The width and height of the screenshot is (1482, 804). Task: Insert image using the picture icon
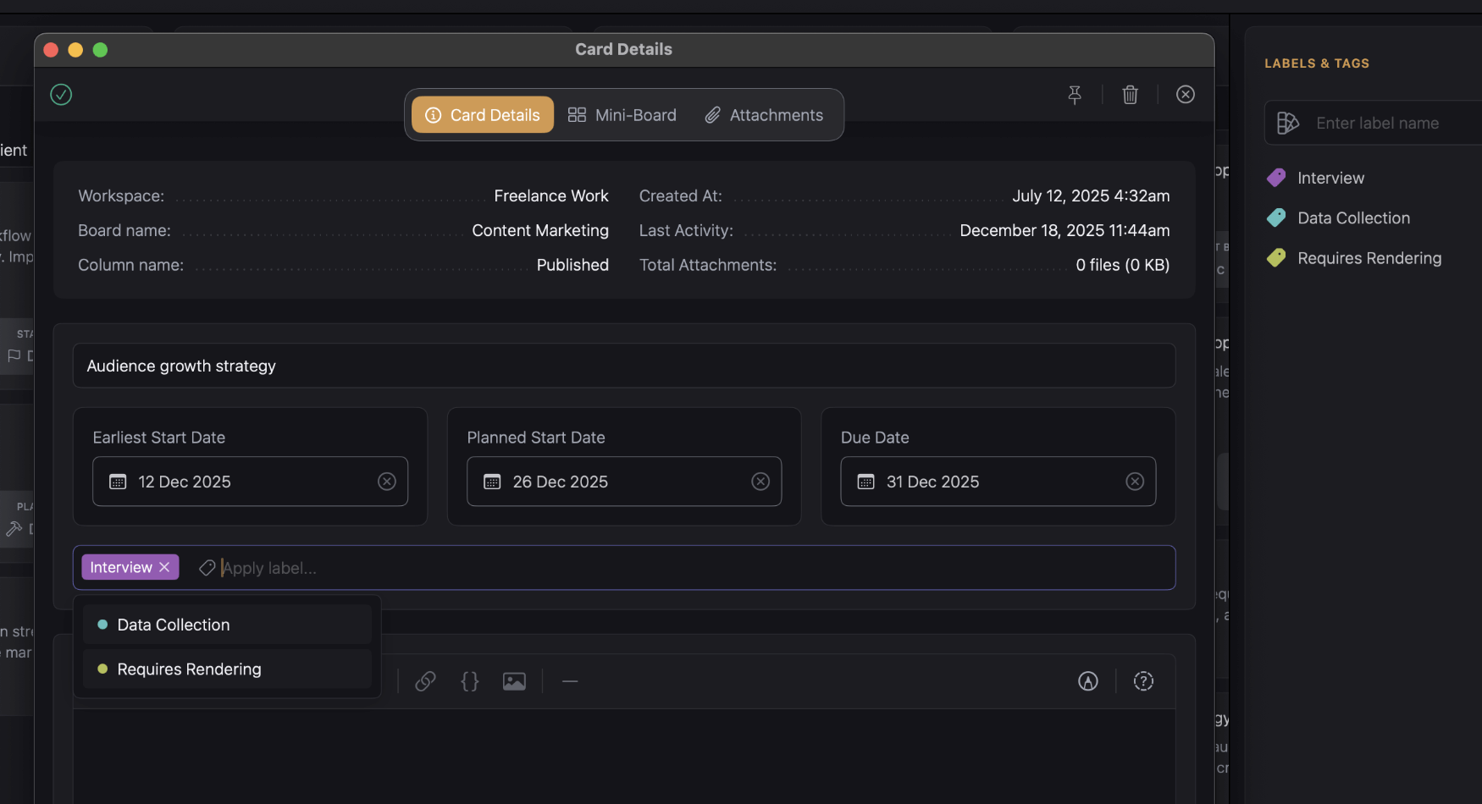514,681
